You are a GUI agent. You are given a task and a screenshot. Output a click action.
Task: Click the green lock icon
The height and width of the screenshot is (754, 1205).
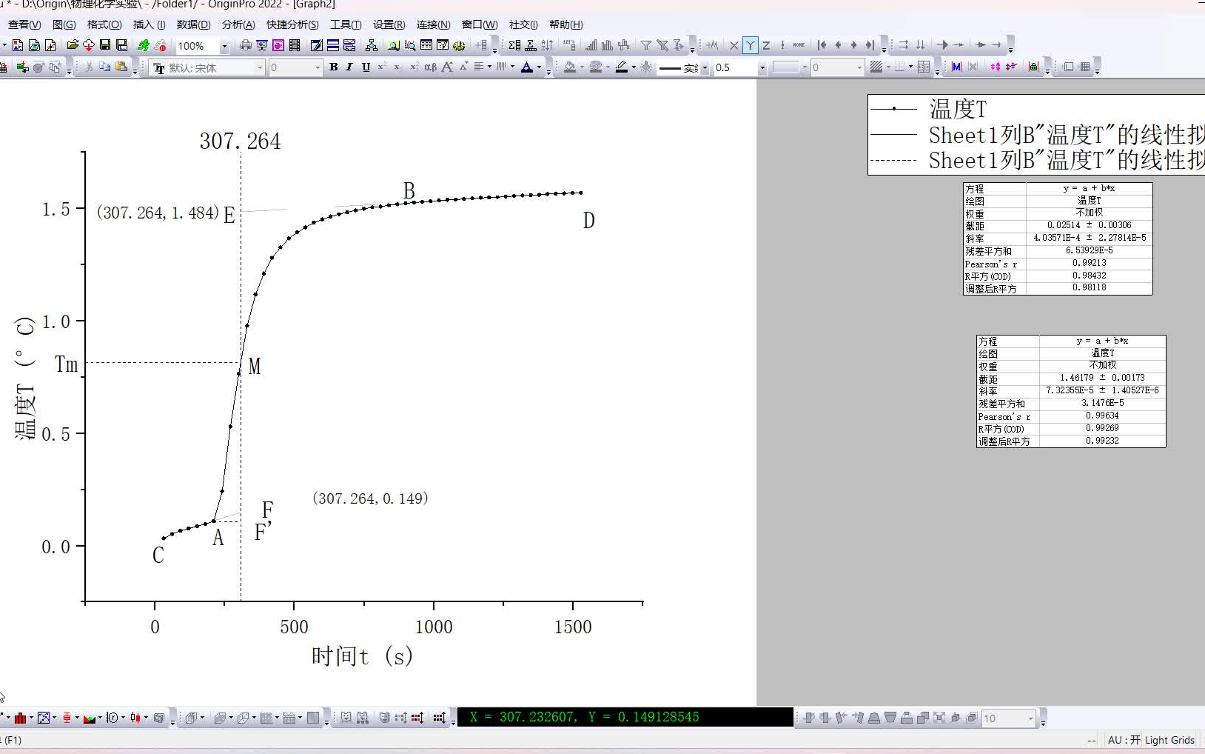pyautogui.click(x=1034, y=67)
